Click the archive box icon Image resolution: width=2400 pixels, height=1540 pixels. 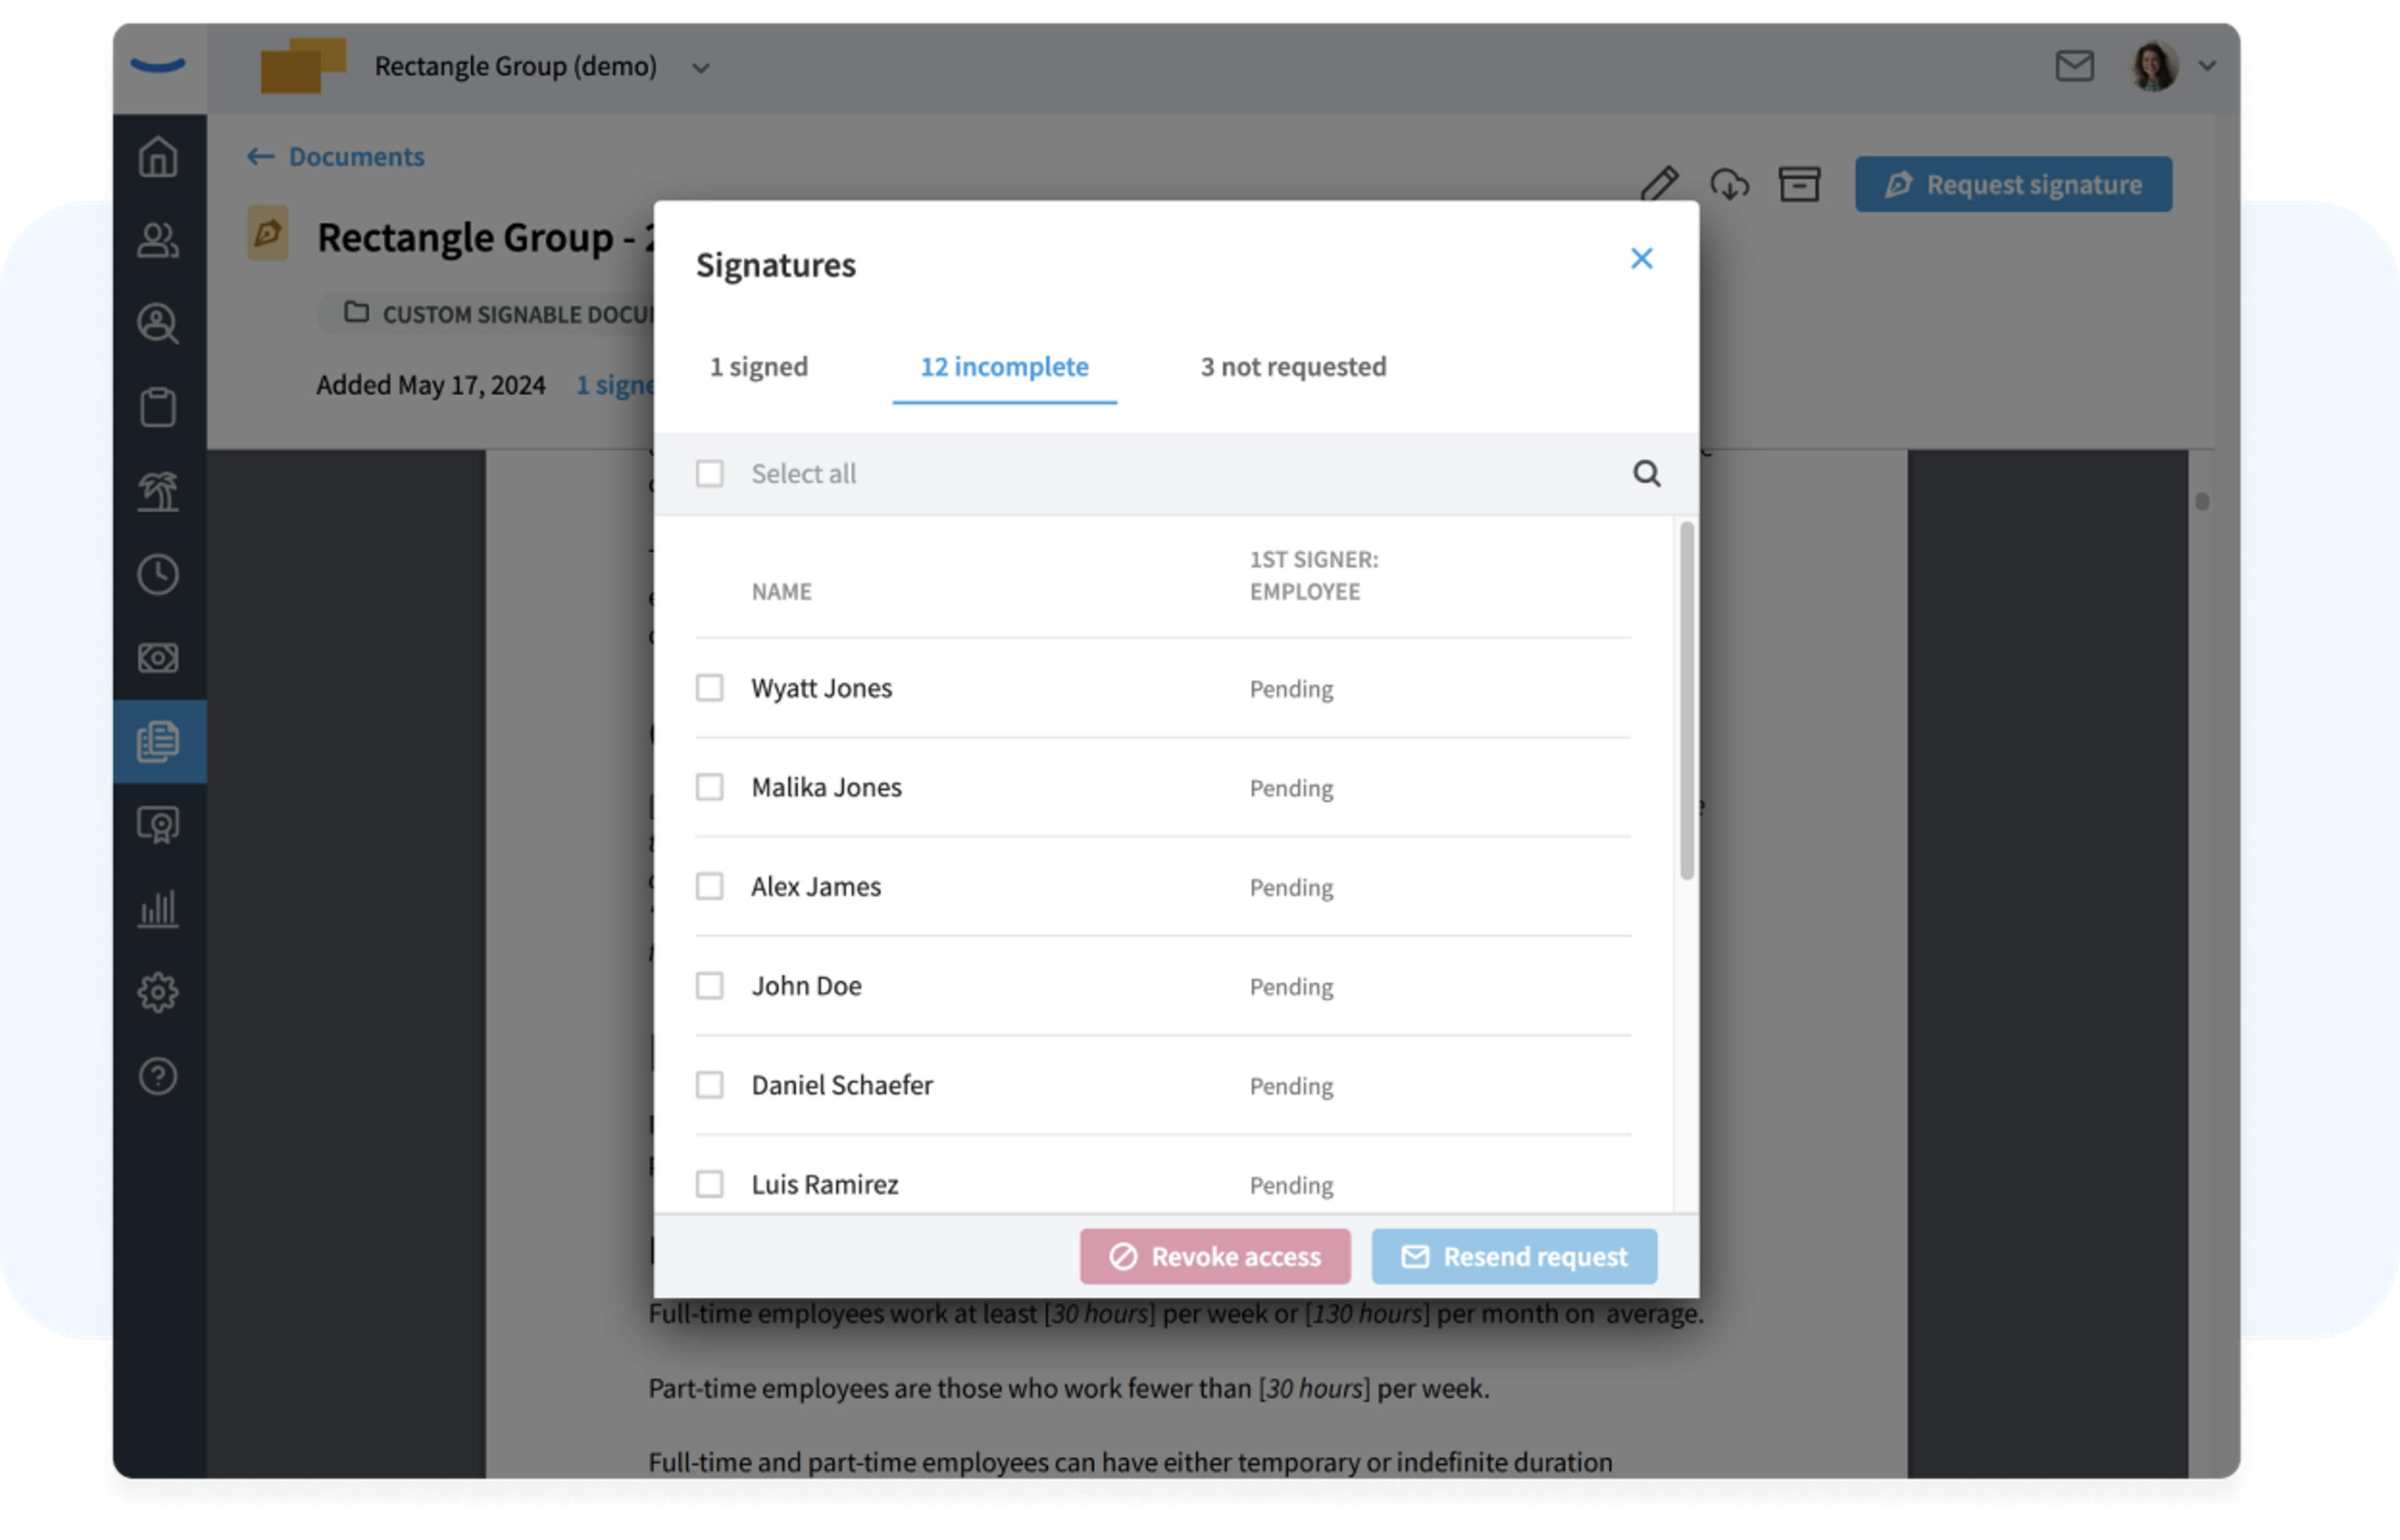(1800, 184)
